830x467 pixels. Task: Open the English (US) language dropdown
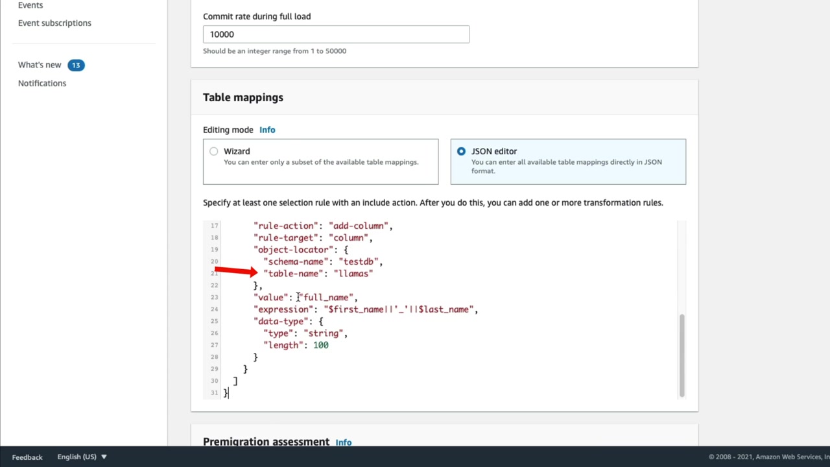point(82,457)
